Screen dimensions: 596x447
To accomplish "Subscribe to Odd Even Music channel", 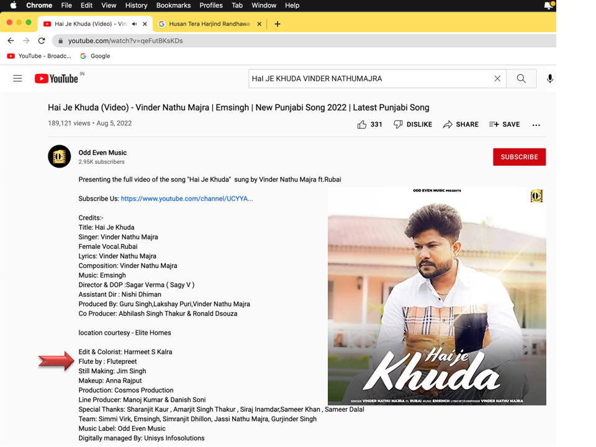I will tap(519, 157).
